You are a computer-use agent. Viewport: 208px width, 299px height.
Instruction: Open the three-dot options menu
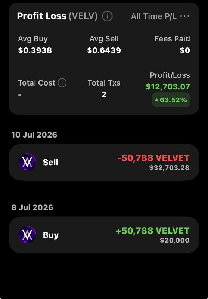(x=184, y=16)
